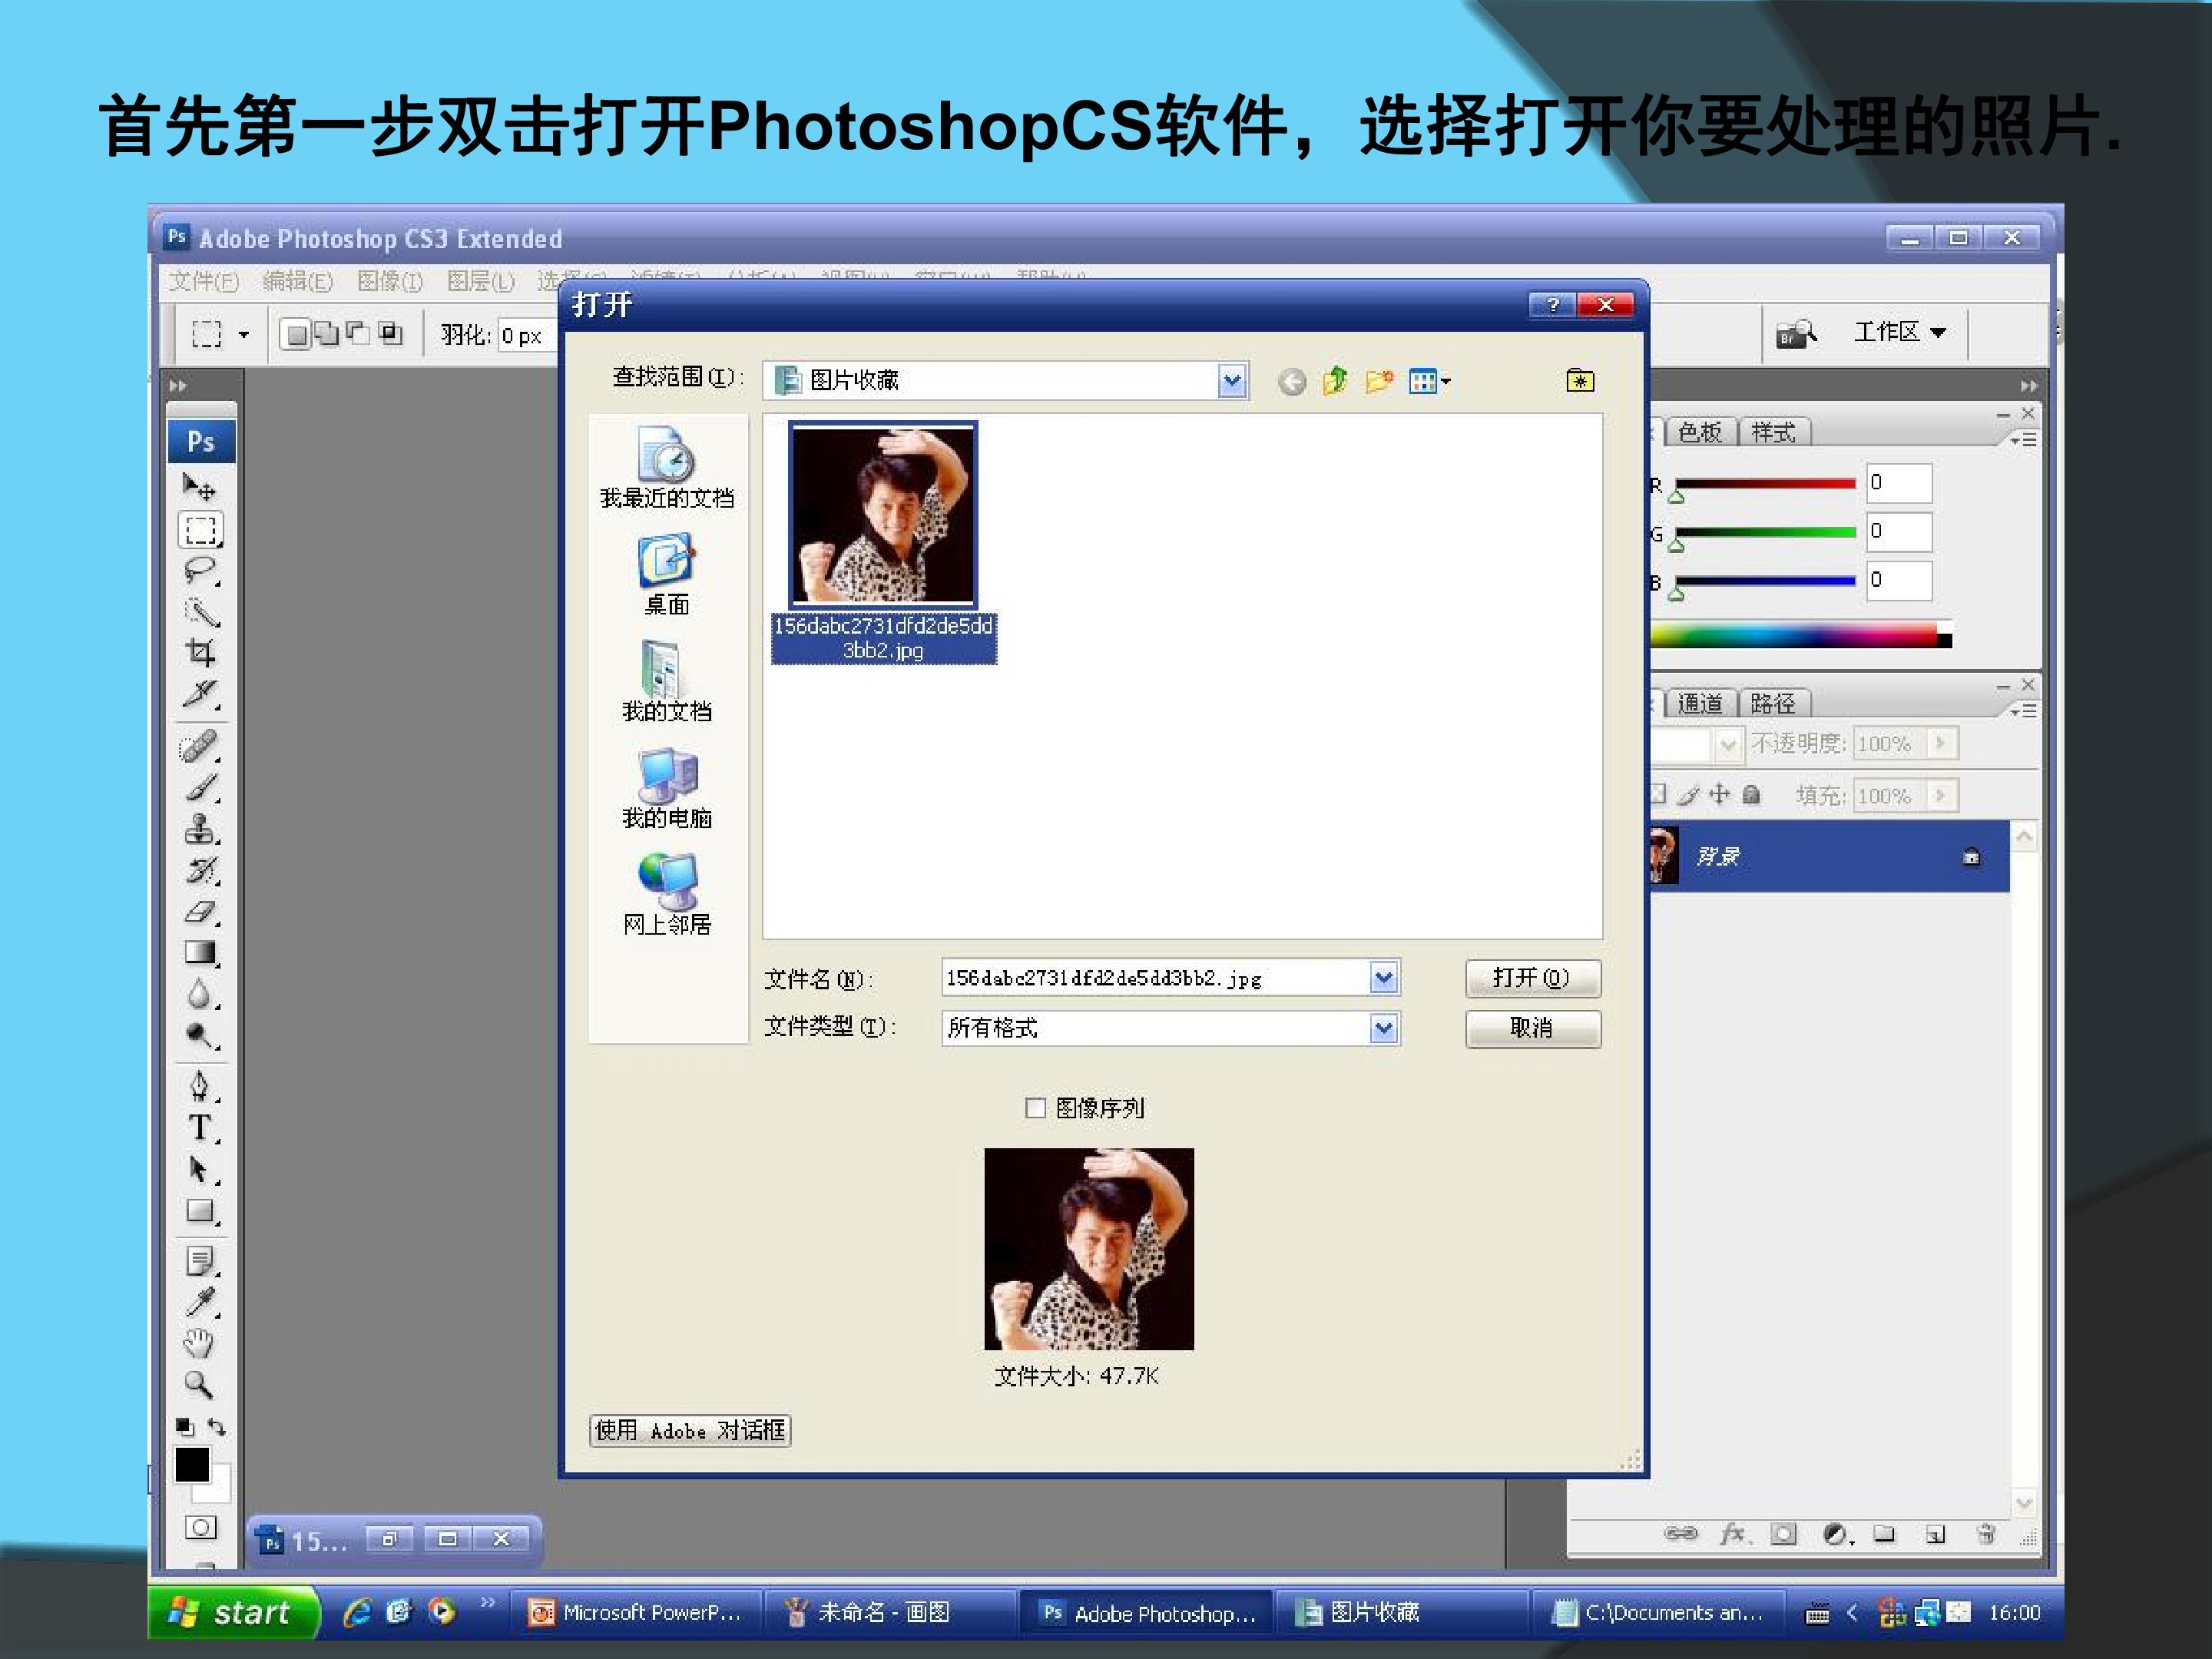
Task: Choose the Gradient tool
Action: (200, 953)
